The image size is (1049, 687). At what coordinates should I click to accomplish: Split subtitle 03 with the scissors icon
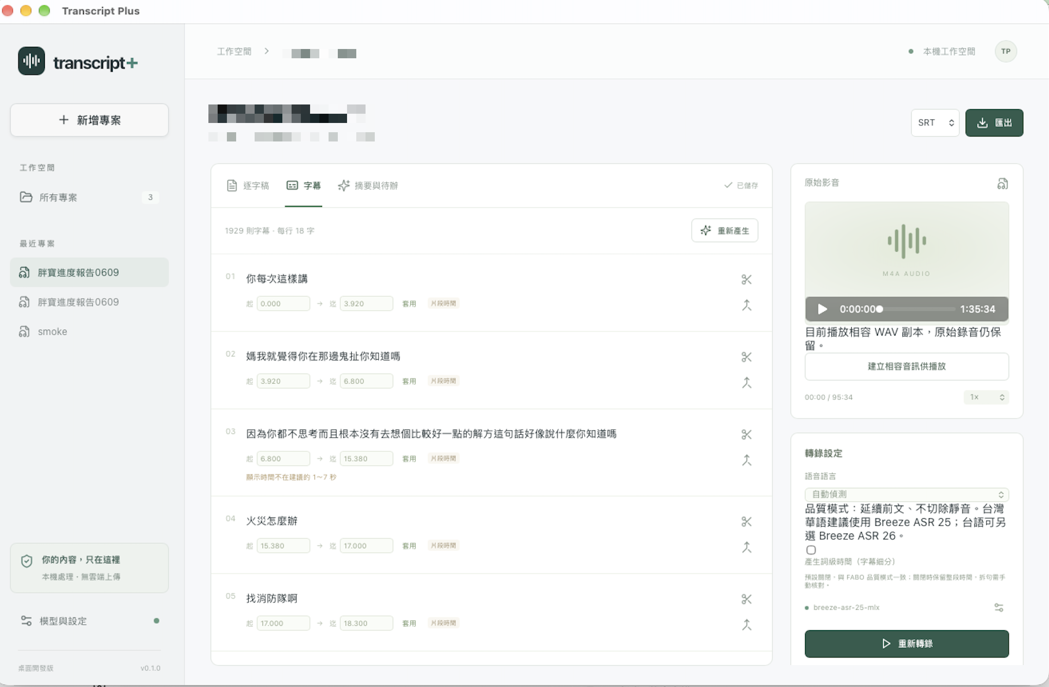coord(746,435)
